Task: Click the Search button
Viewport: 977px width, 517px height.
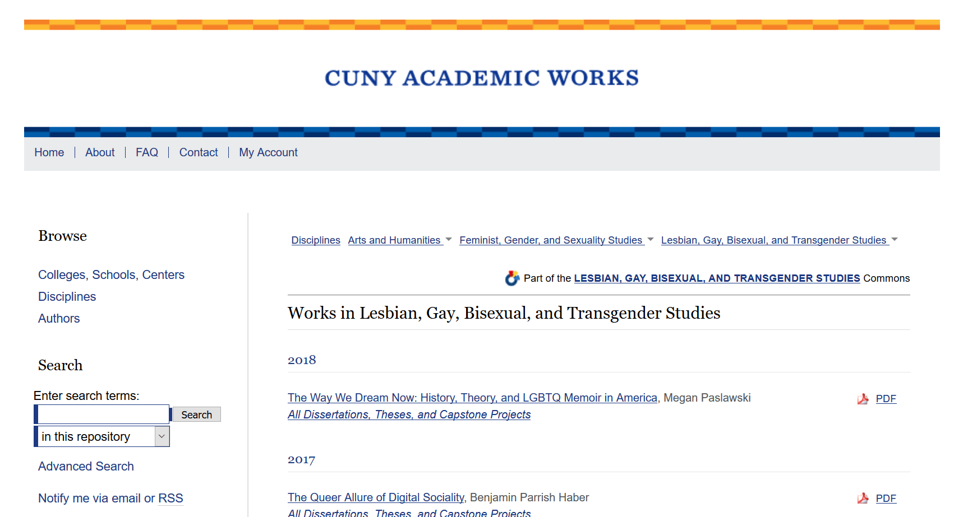Action: click(197, 414)
